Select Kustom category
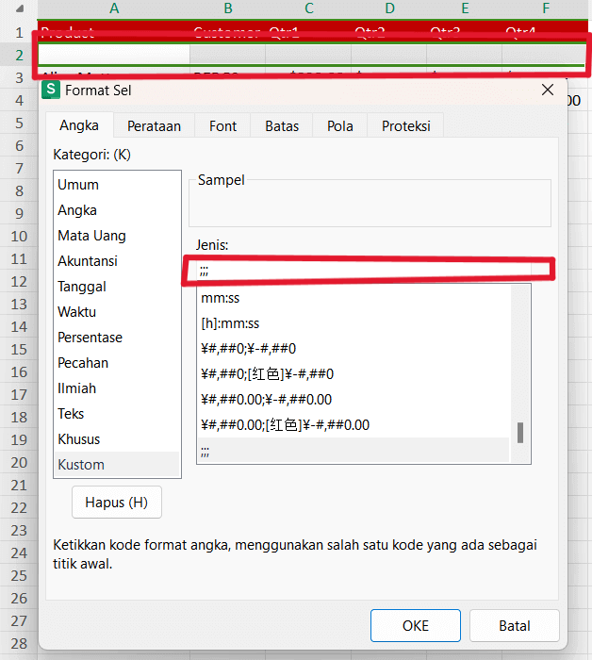 117,464
